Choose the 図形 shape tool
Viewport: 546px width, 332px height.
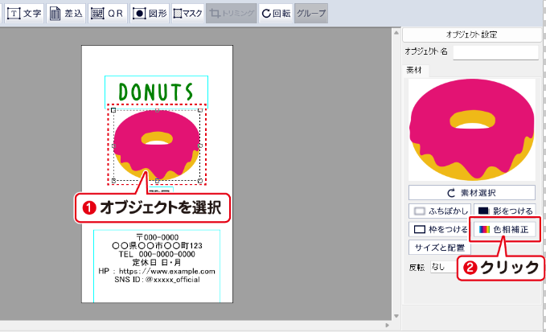pyautogui.click(x=149, y=14)
